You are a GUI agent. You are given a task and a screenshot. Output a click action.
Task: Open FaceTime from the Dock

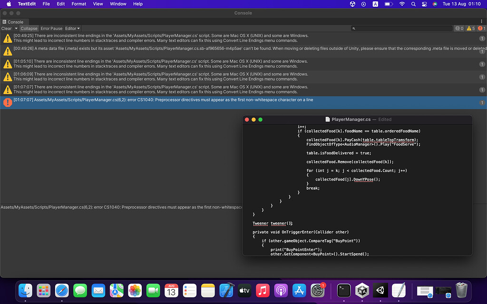click(x=153, y=291)
